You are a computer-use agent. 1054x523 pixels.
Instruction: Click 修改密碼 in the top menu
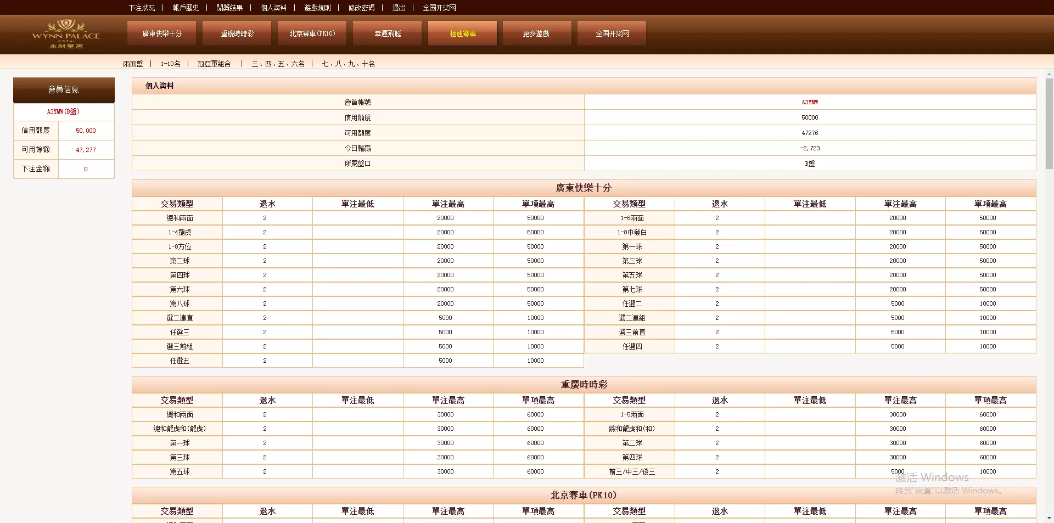coord(361,8)
